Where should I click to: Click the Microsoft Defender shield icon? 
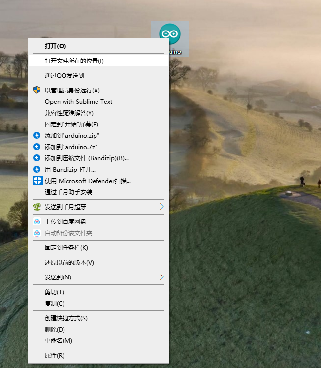pos(37,181)
